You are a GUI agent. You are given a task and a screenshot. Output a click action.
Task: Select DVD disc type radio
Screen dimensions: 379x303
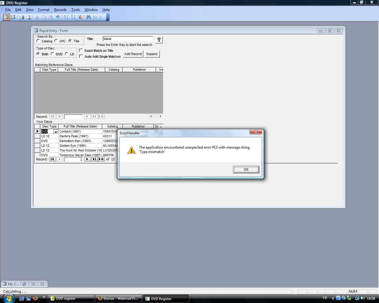click(x=52, y=54)
